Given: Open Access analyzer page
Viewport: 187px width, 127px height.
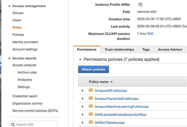Looking at the screenshot, I should [24, 65].
